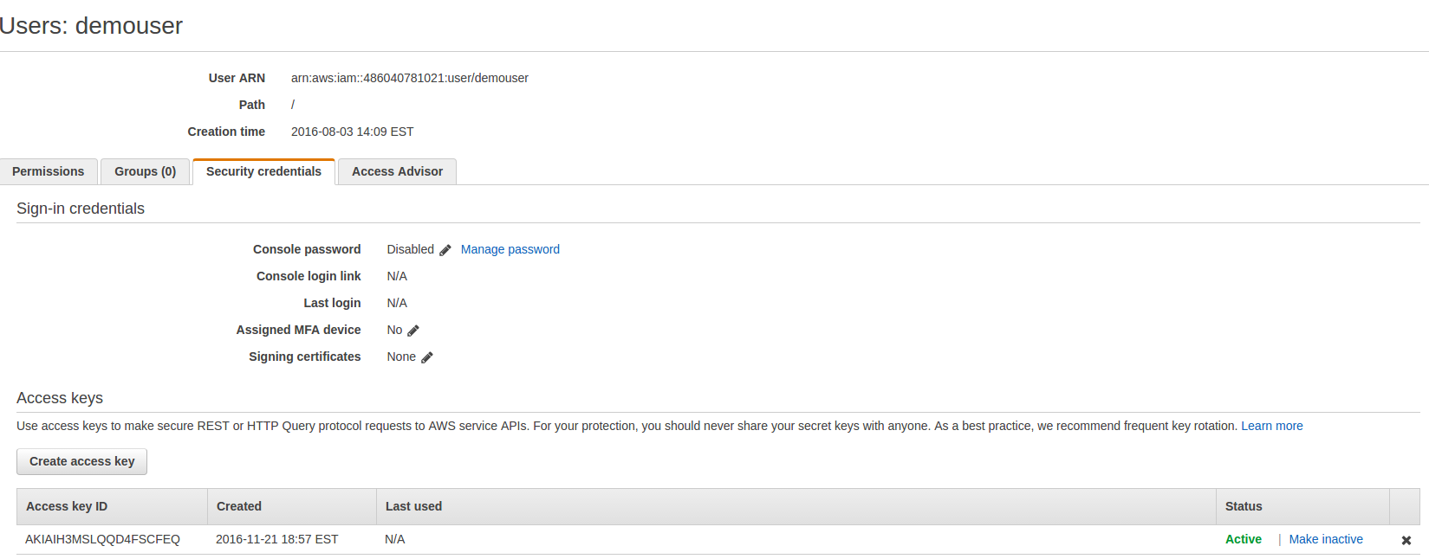Delete the access key with X icon

1406,540
